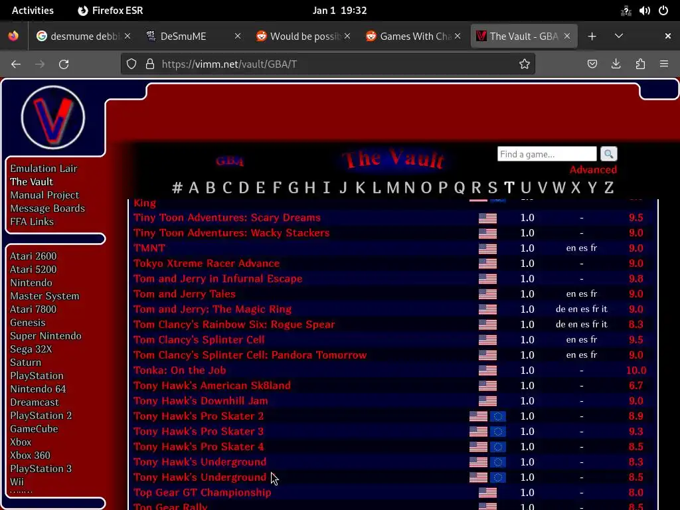This screenshot has width=680, height=510.
Task: Click the Europe flag for Tony Hawk's Pro Skater 2
Action: click(498, 416)
